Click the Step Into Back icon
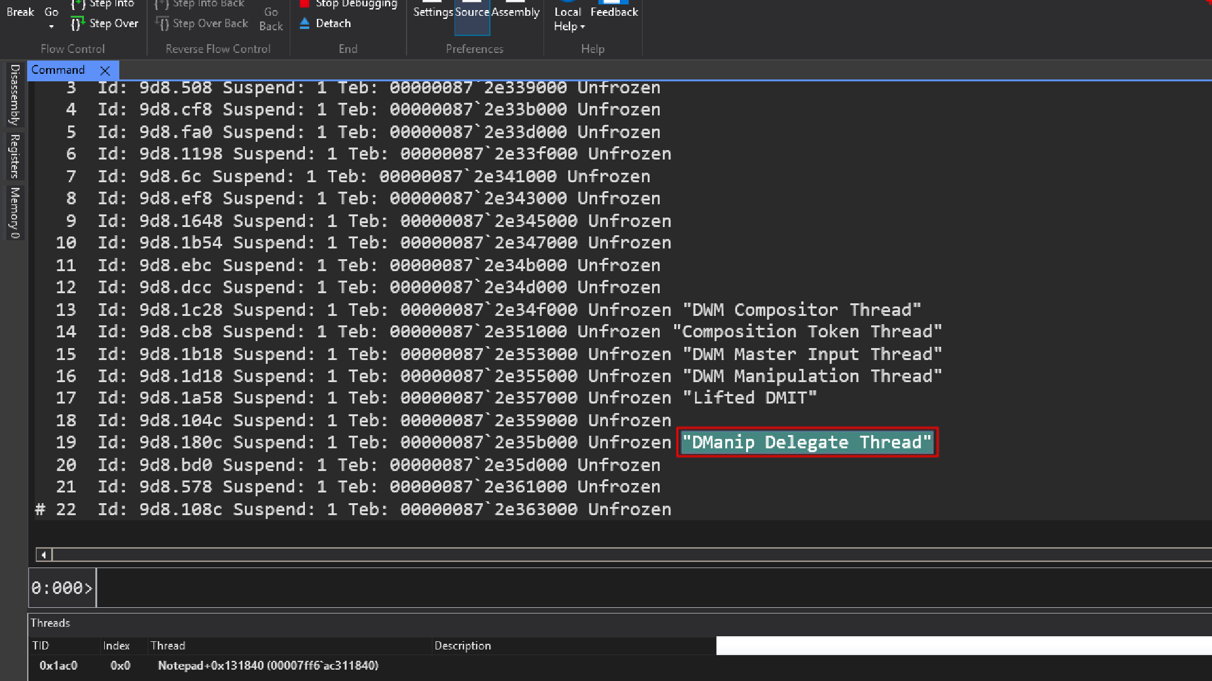1212x681 pixels. [x=162, y=4]
